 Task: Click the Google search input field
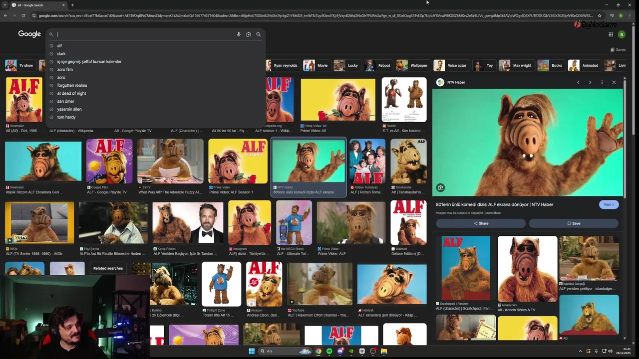[x=145, y=34]
